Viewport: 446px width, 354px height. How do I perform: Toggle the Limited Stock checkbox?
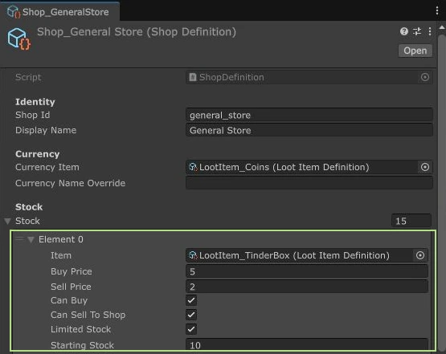coord(191,329)
